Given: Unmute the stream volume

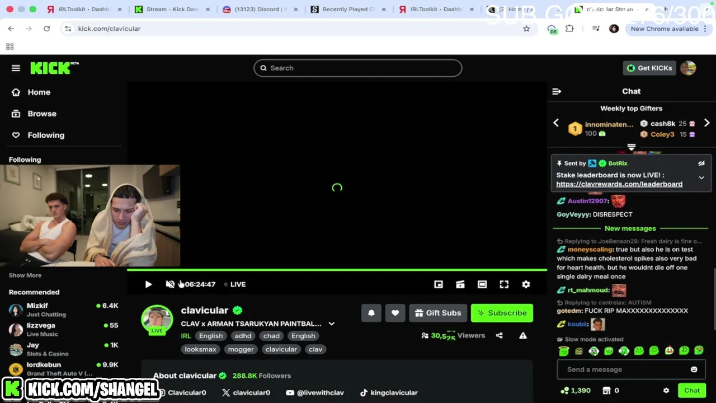Looking at the screenshot, I should (x=170, y=284).
